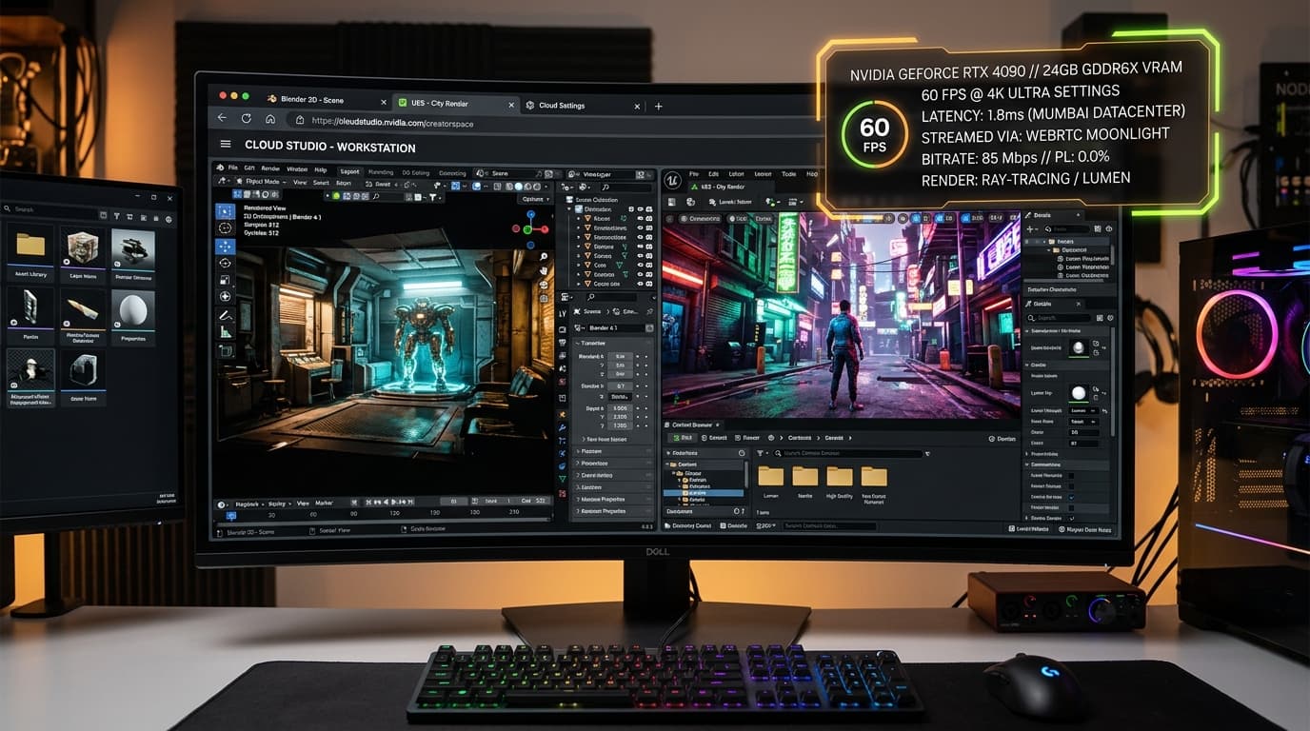The image size is (1310, 731).
Task: Click the filter funnel in the Content Browser
Action: tap(760, 453)
